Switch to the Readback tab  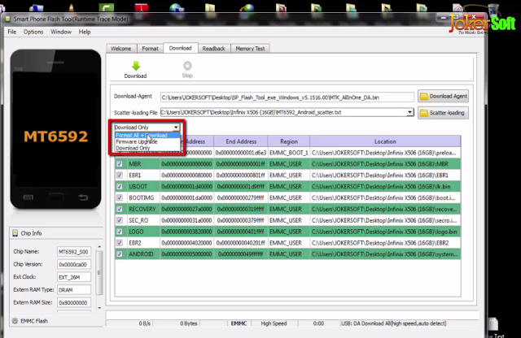tap(213, 49)
